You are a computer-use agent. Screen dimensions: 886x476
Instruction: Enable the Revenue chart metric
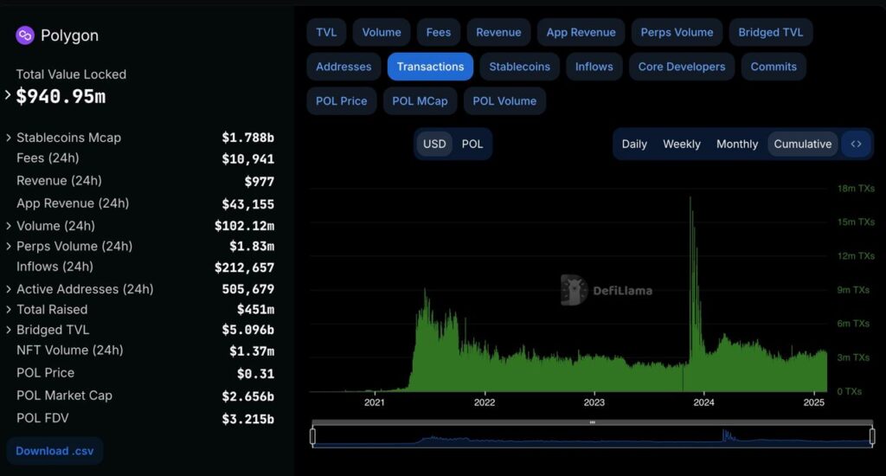(498, 32)
